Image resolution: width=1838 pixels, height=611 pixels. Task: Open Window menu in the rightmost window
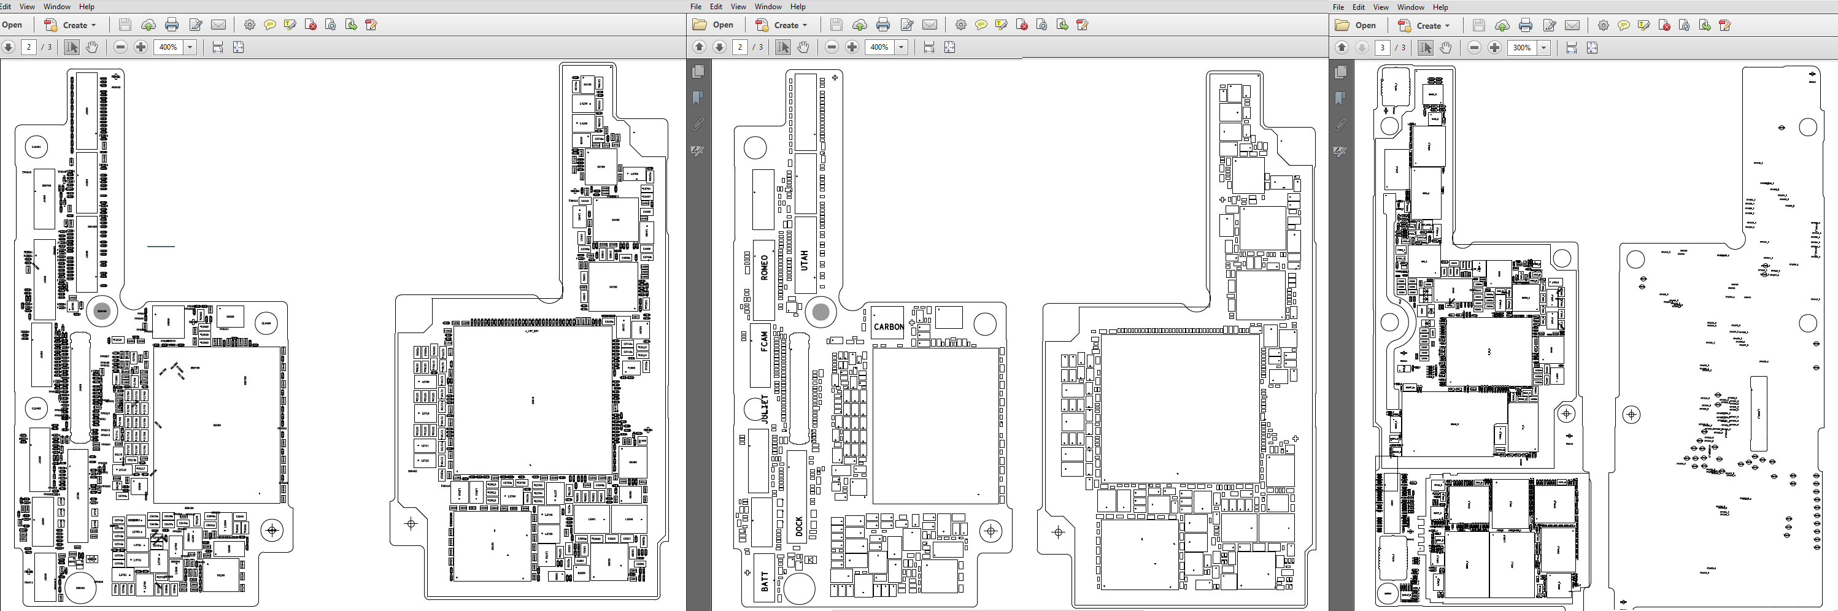pyautogui.click(x=1411, y=7)
